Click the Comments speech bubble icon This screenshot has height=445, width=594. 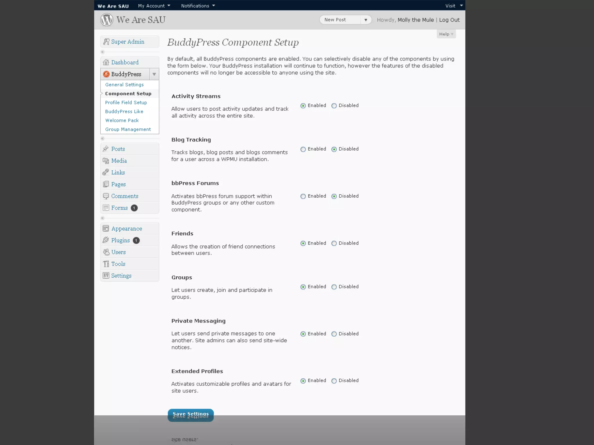coord(106,196)
